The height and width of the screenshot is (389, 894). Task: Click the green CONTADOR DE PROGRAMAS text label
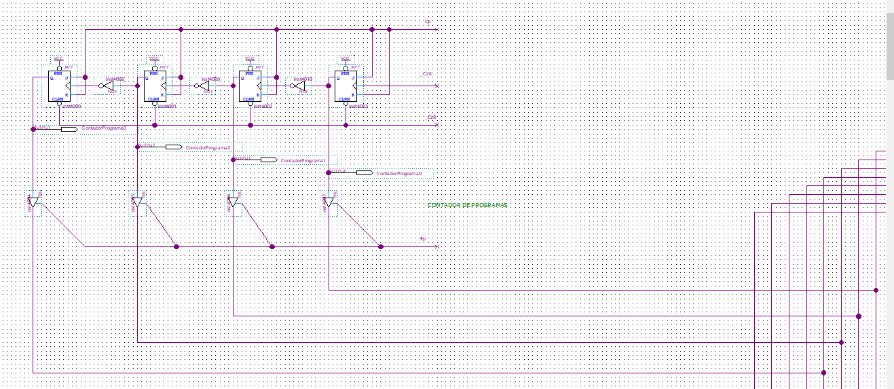click(468, 205)
